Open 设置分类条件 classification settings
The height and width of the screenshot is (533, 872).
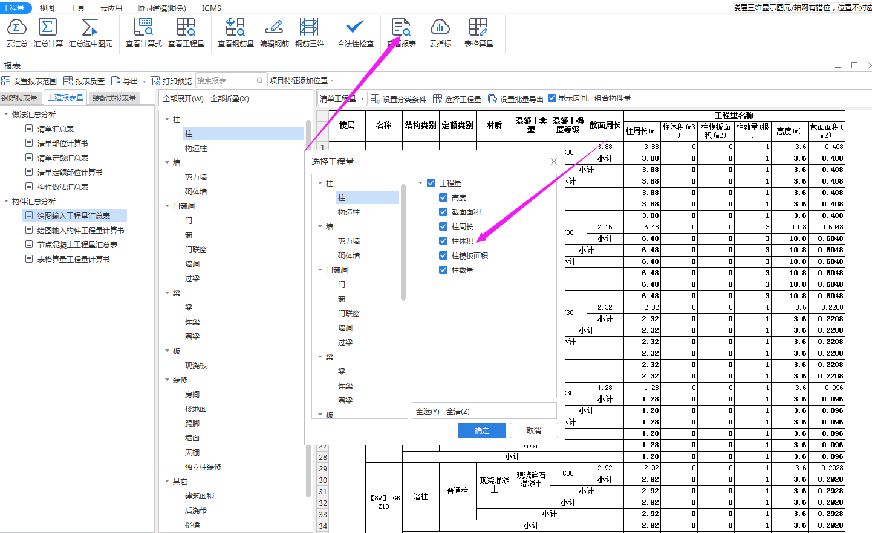pyautogui.click(x=399, y=99)
